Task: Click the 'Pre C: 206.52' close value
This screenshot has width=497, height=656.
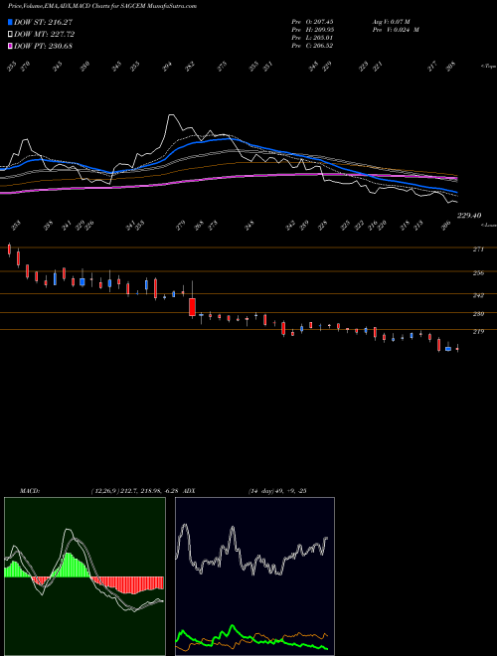Action: click(x=312, y=46)
